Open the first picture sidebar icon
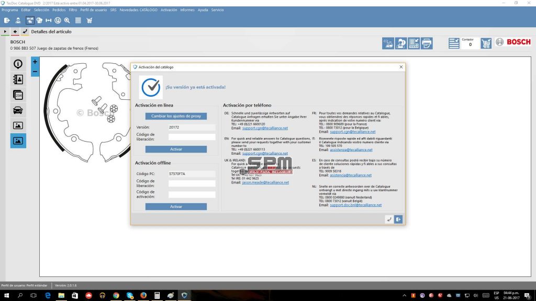 point(18,125)
